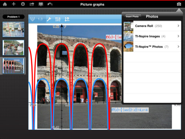Open TI-Nspire Photos album chevron
185x139 pixels.
pyautogui.click(x=178, y=47)
